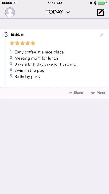This screenshot has width=109, height=194.
Task: Click the battery icon in status bar
Action: (101, 3)
